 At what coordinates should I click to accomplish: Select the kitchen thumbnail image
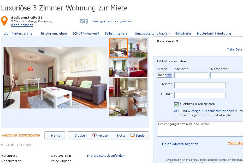click(138, 107)
